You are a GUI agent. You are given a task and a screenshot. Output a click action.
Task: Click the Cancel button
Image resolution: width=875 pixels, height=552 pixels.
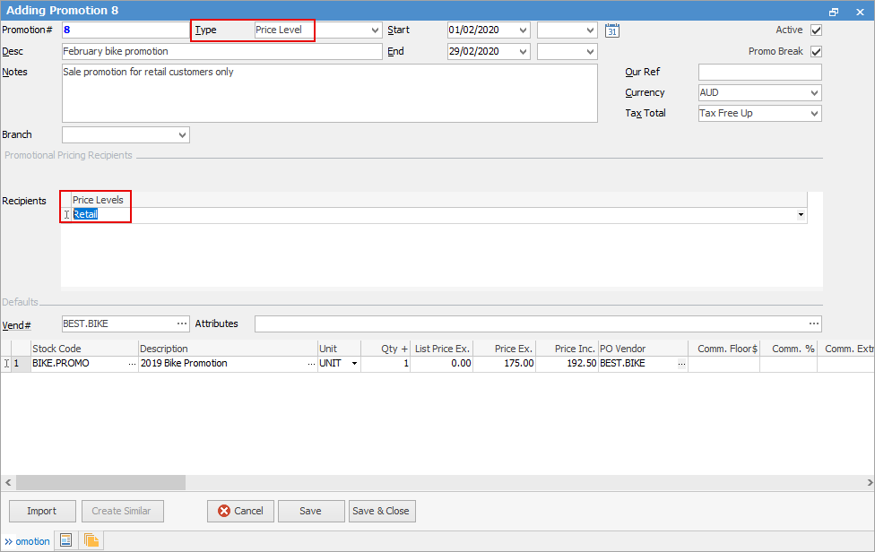(x=239, y=511)
